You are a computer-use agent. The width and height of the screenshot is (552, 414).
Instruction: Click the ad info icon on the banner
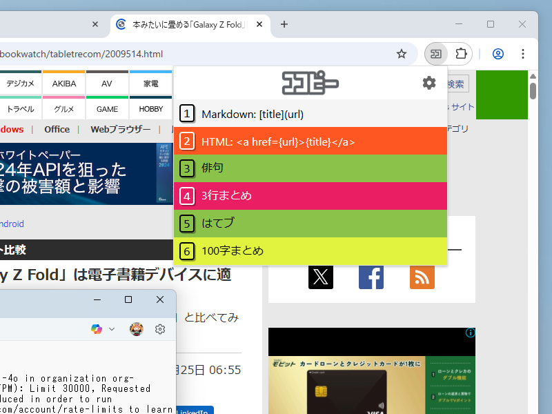pyautogui.click(x=471, y=333)
